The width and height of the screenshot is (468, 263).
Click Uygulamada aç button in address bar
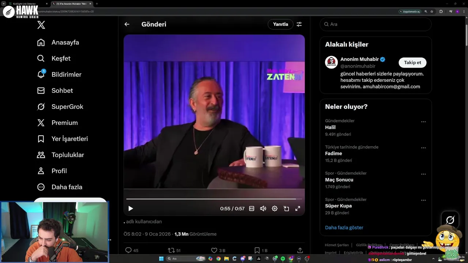409,11
